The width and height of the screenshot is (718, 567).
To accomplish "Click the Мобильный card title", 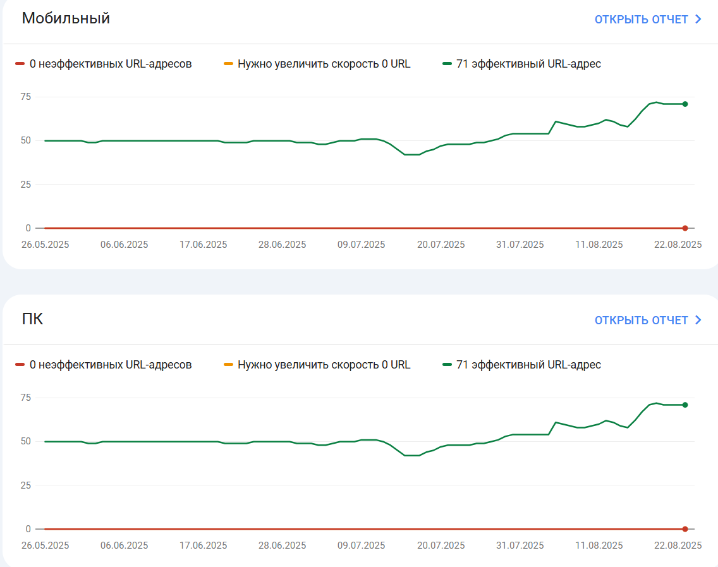I will click(66, 18).
